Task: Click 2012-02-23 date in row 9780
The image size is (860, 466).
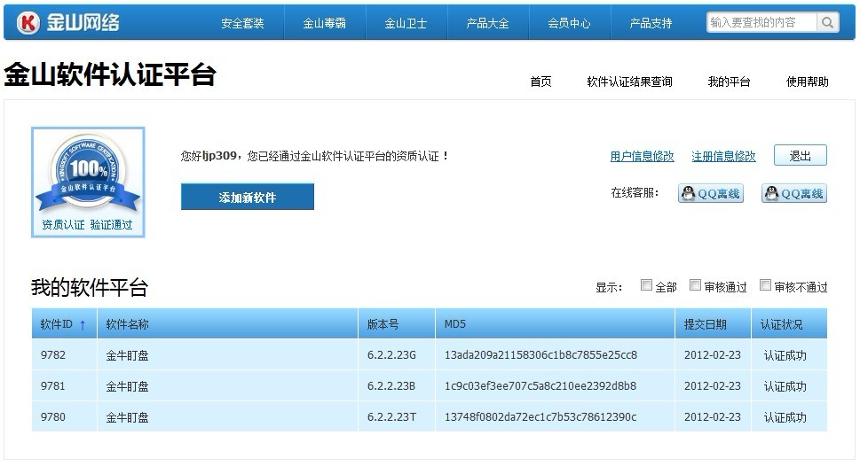Action: 713,417
